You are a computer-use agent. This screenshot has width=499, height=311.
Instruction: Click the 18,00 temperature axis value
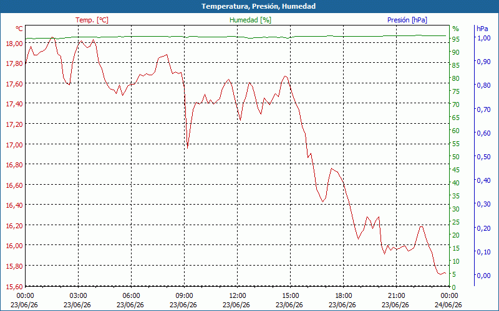[14, 43]
